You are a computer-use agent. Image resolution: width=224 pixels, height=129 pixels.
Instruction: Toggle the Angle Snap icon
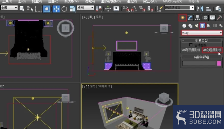[134, 9]
